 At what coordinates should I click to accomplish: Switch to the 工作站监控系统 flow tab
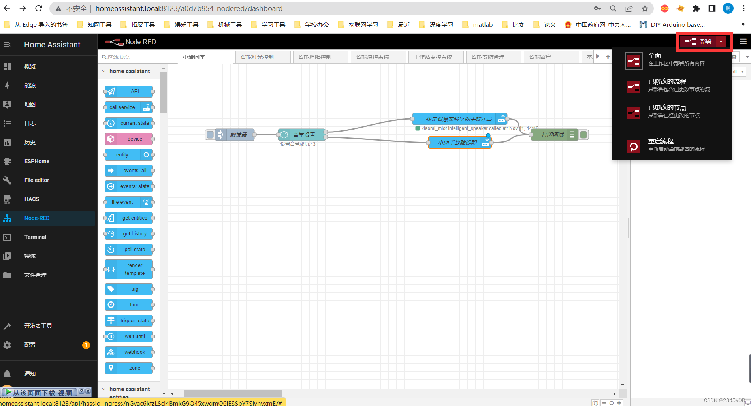436,57
